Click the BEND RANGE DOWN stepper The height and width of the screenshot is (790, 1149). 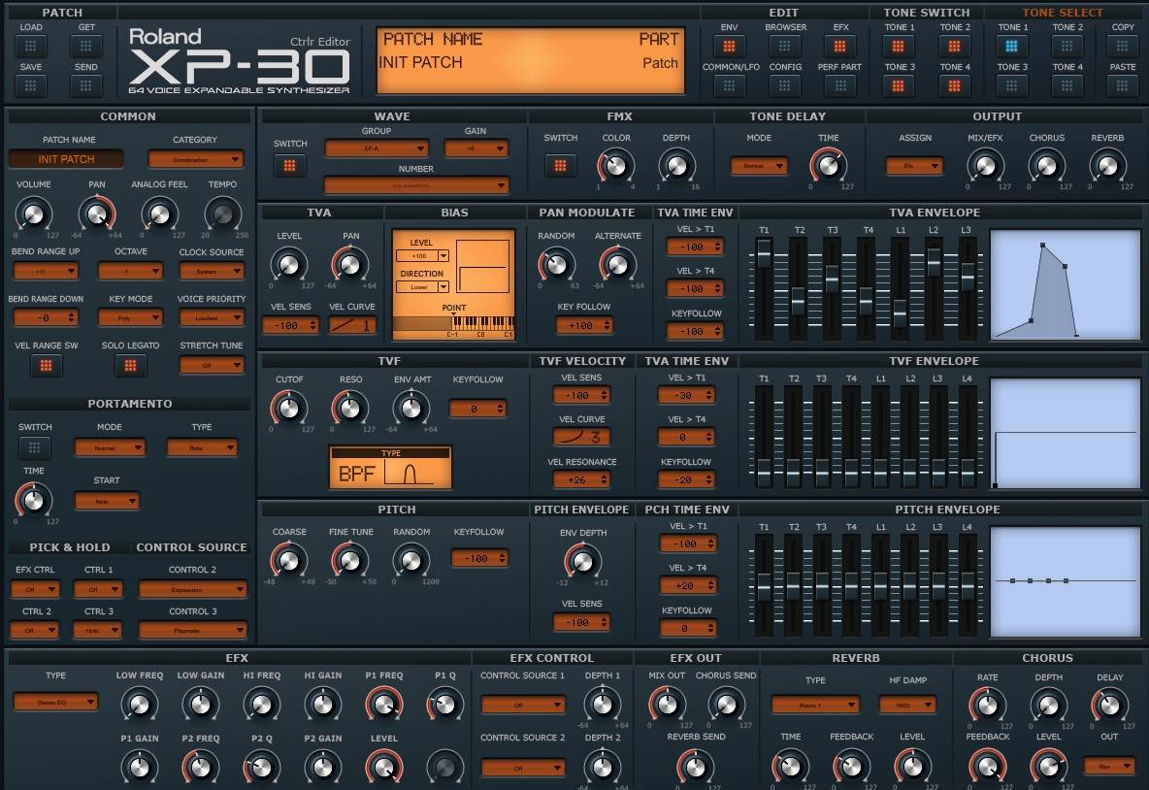pos(46,318)
